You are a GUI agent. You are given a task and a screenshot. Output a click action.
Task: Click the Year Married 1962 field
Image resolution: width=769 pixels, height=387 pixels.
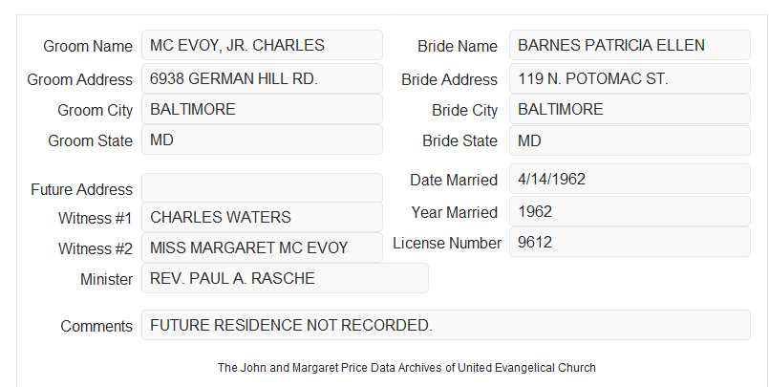tap(630, 211)
